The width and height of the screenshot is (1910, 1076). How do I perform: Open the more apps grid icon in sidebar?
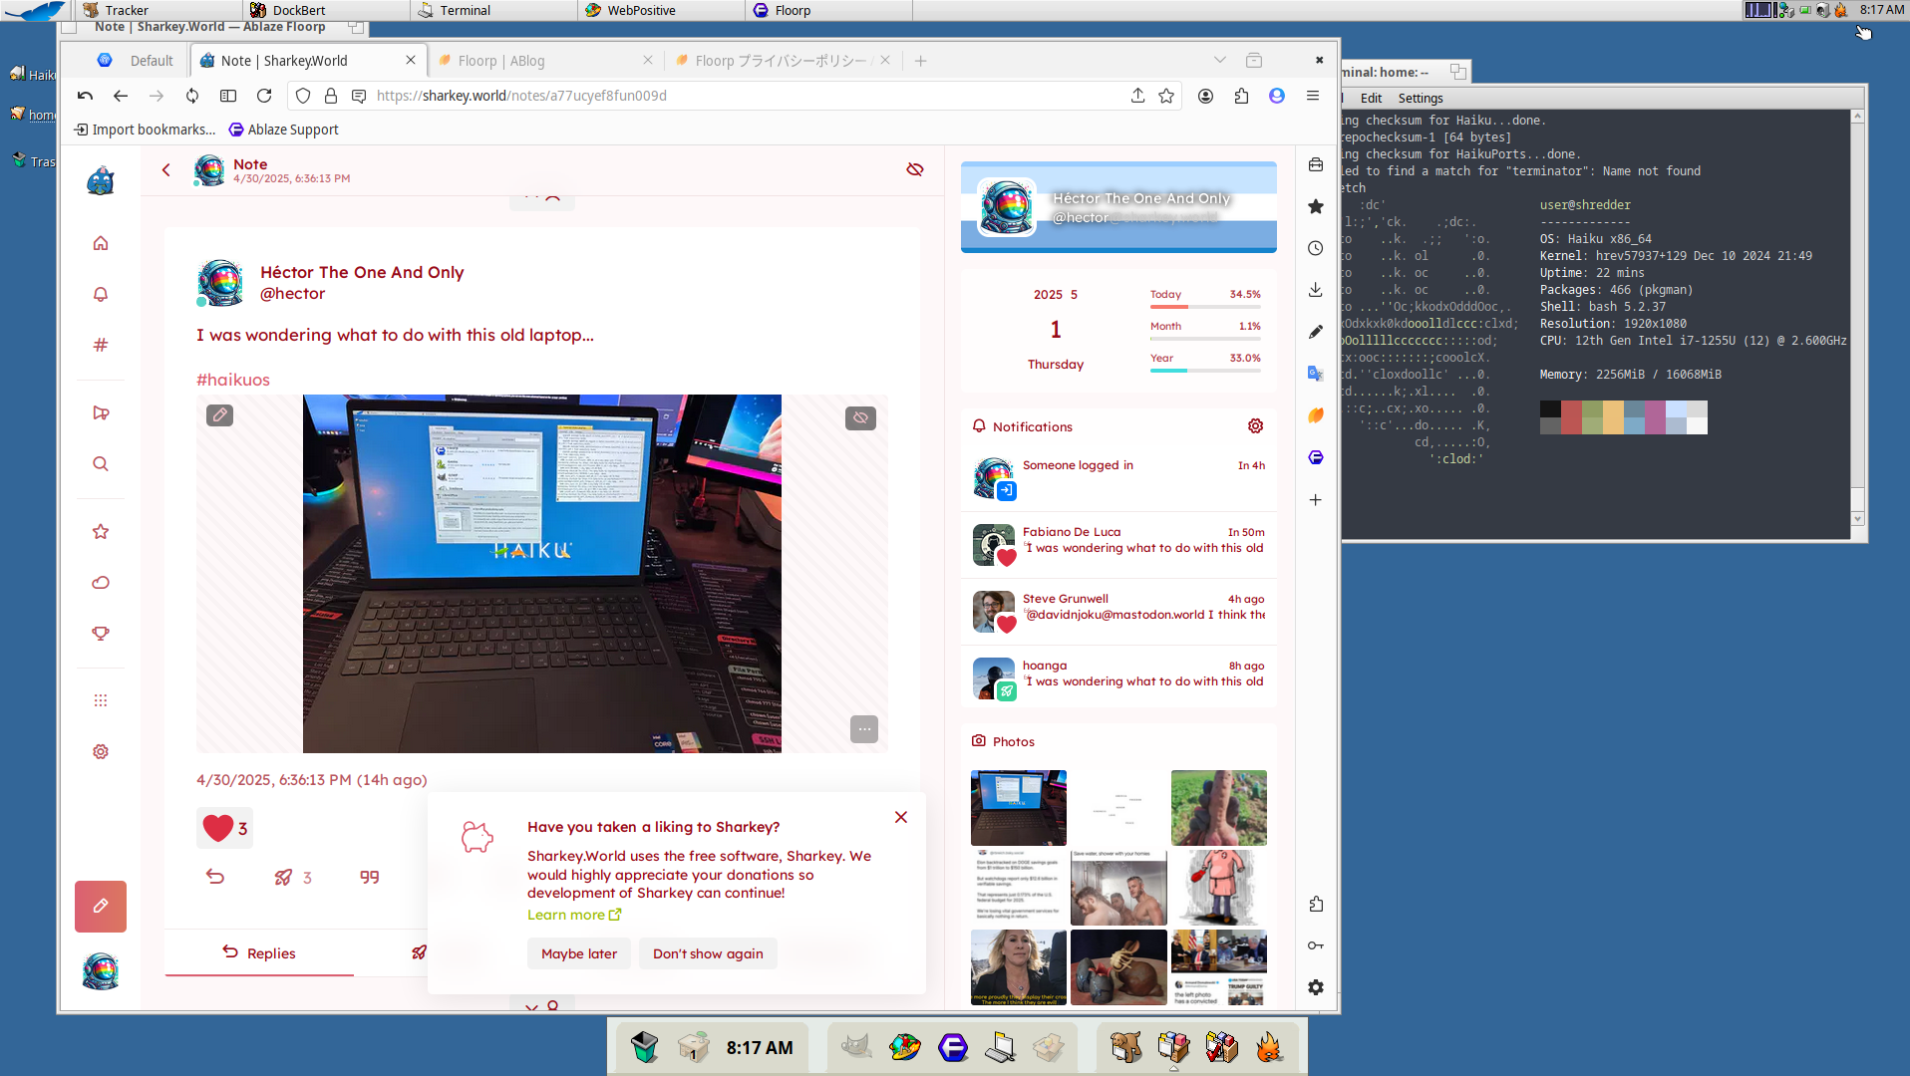[101, 700]
